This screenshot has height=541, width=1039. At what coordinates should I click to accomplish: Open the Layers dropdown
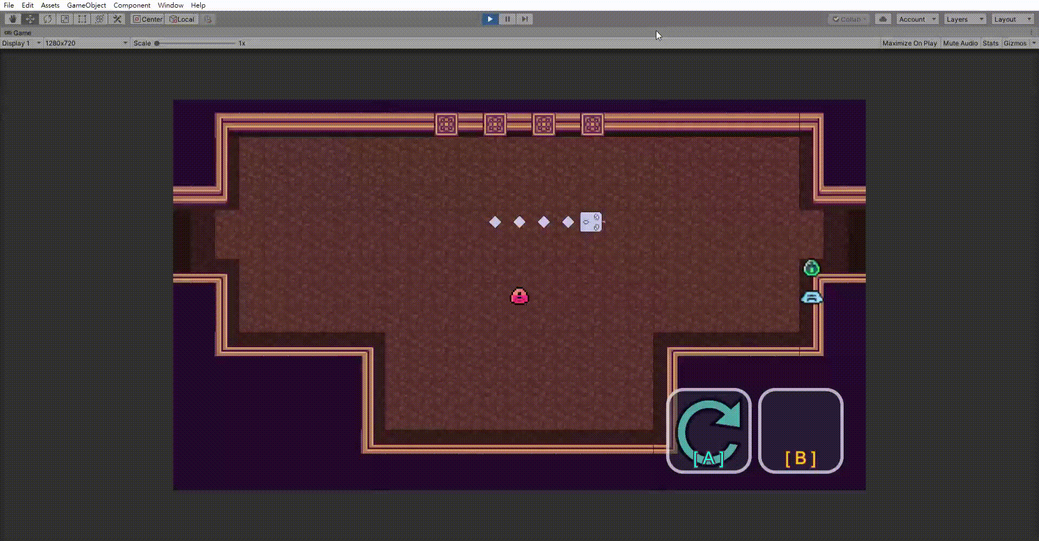pyautogui.click(x=965, y=19)
